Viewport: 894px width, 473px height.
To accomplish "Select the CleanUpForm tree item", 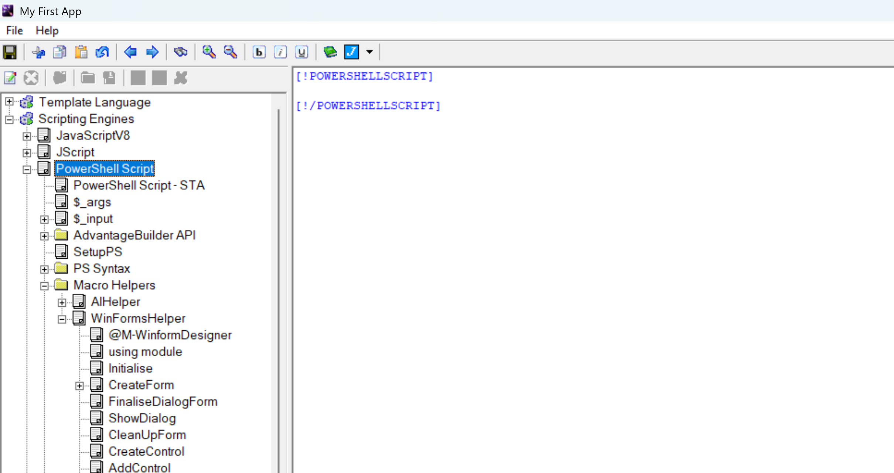I will coord(147,435).
